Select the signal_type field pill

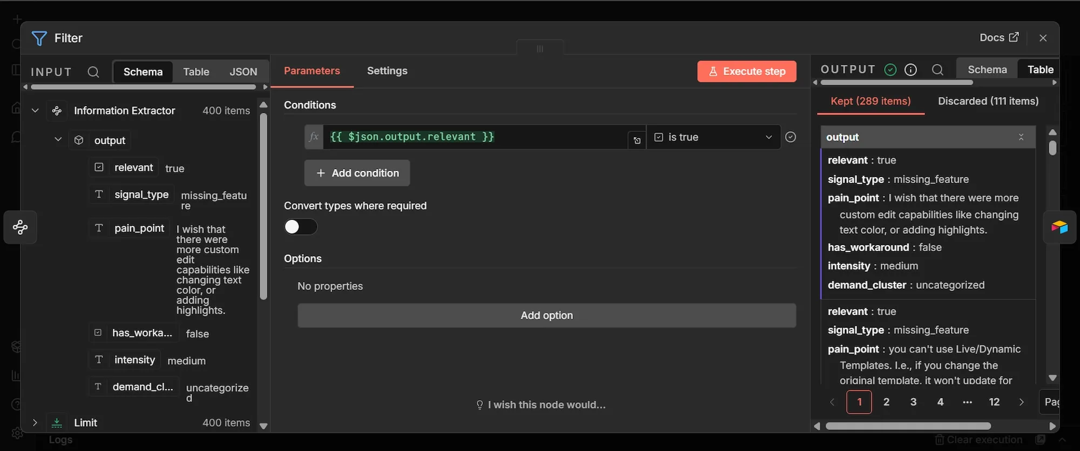[132, 194]
